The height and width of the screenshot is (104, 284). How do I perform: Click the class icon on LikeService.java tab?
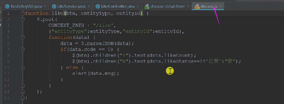[x=54, y=6]
